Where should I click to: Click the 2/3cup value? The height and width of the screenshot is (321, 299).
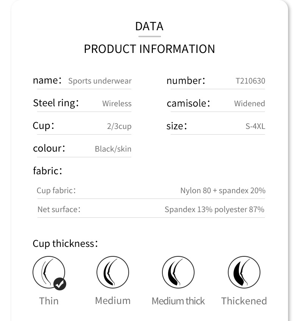[119, 126]
